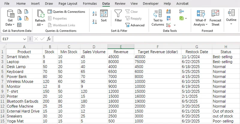Click the External Hard Drive cell
The height and width of the screenshot is (124, 240).
(24, 111)
